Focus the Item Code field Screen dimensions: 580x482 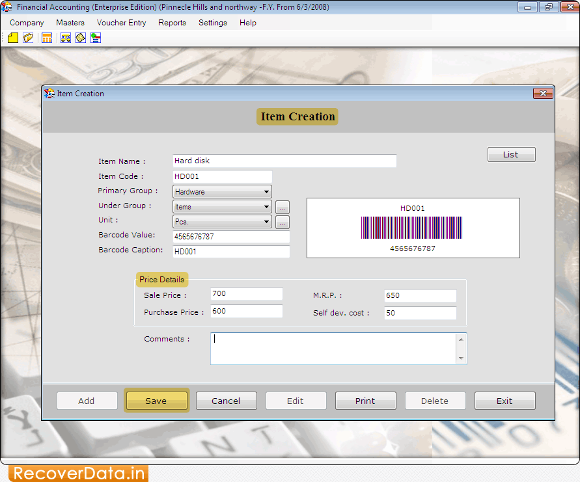[223, 176]
